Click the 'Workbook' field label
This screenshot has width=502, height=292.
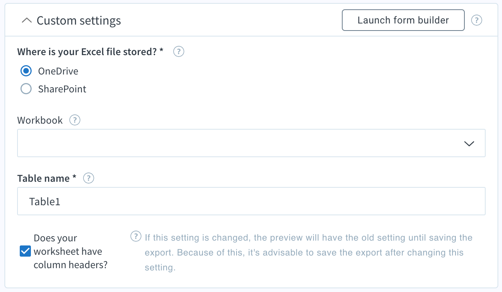pos(40,120)
